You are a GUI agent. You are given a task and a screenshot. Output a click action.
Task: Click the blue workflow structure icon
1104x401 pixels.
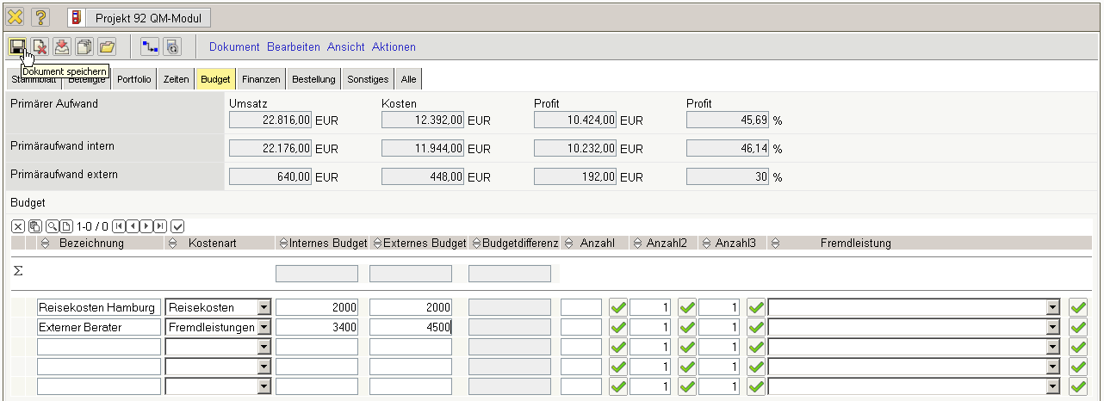click(x=150, y=46)
